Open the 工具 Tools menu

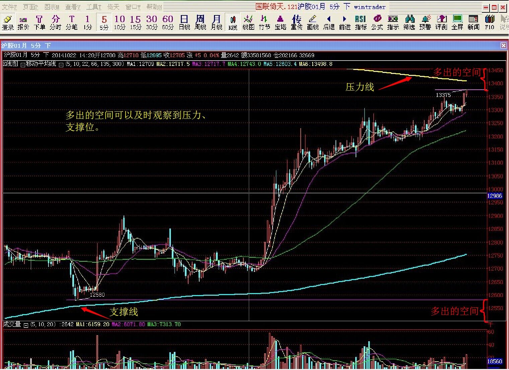click(x=94, y=7)
